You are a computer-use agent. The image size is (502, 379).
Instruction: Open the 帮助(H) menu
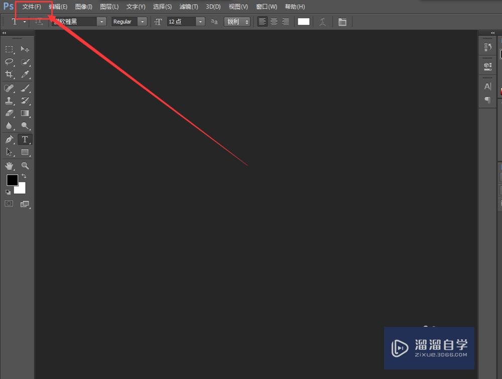295,7
